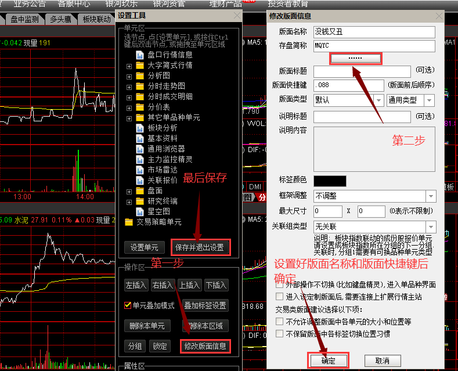Click 左插入 button
This screenshot has height=371, width=458.
[136, 285]
